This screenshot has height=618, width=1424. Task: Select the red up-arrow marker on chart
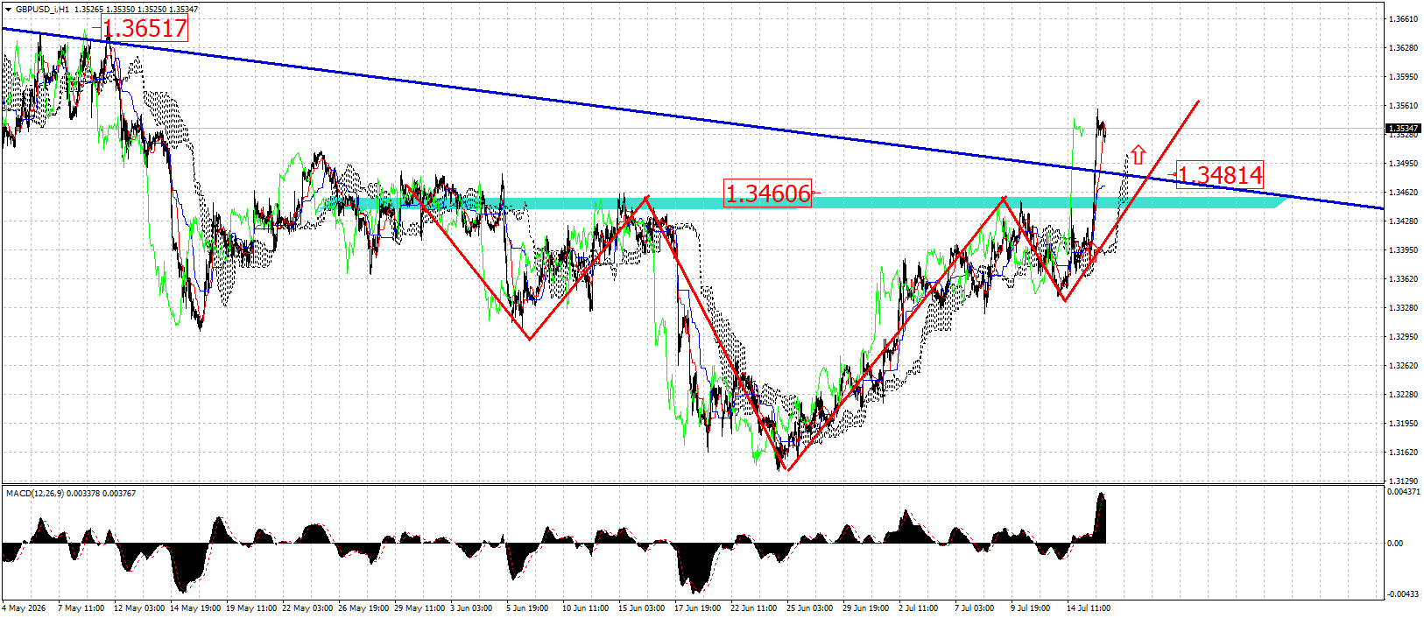(x=1138, y=155)
